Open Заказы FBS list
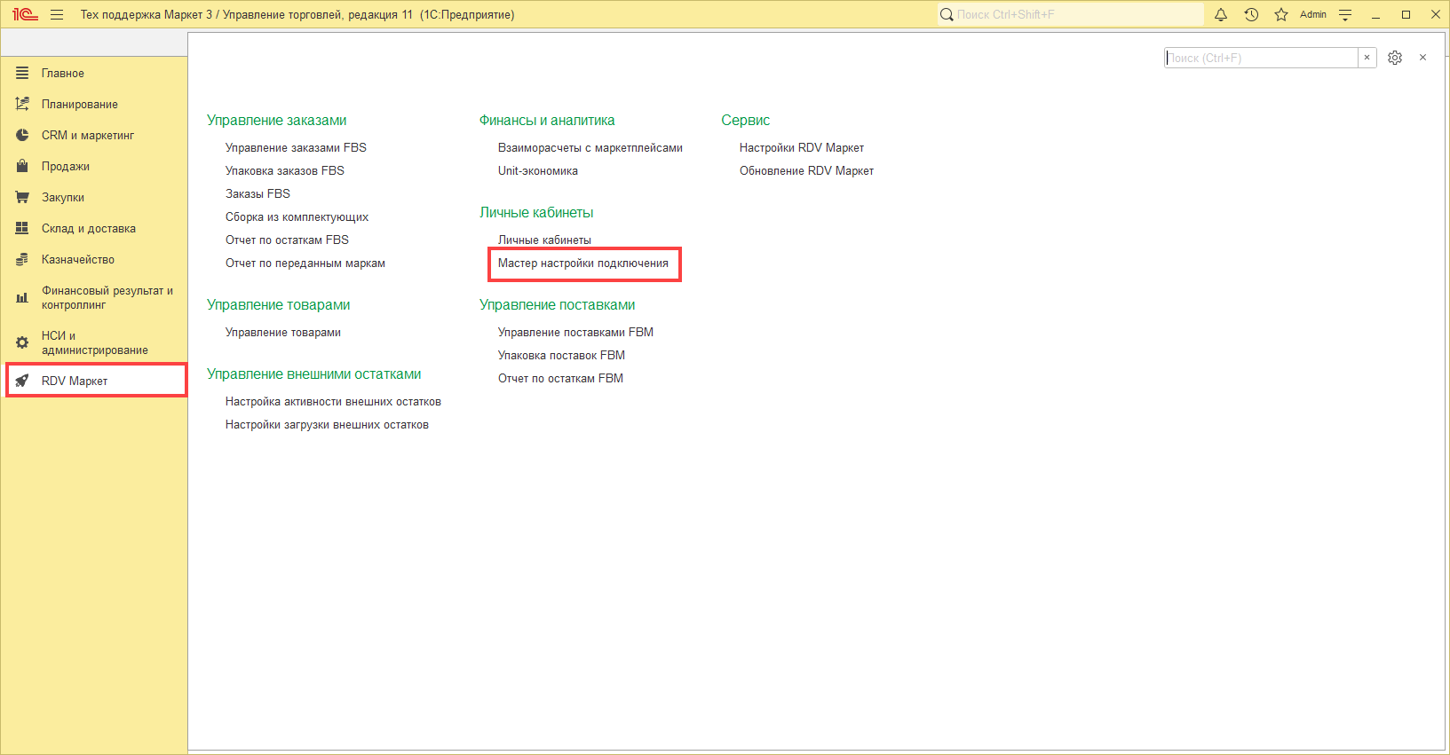This screenshot has height=755, width=1450. pos(258,193)
